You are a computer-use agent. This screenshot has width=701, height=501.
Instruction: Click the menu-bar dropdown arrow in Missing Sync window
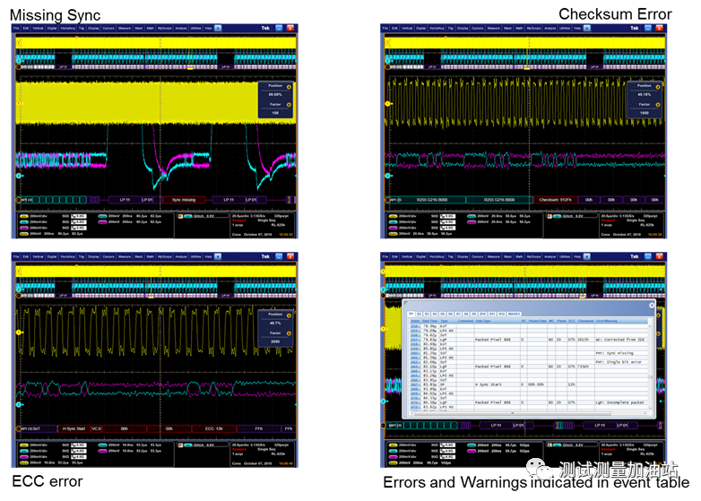[x=218, y=28]
